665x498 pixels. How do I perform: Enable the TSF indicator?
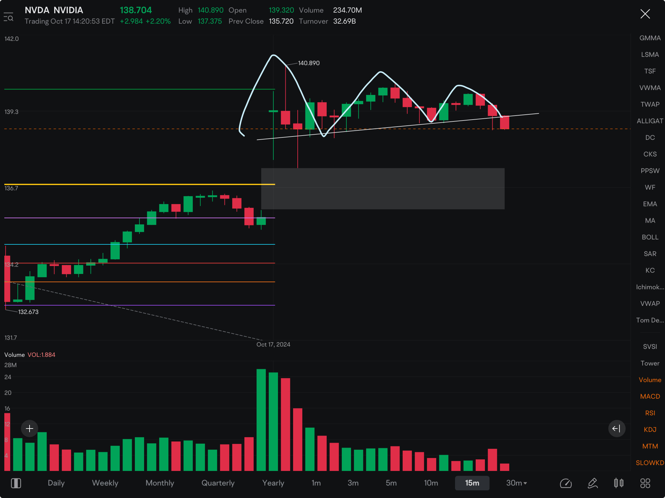pos(650,71)
